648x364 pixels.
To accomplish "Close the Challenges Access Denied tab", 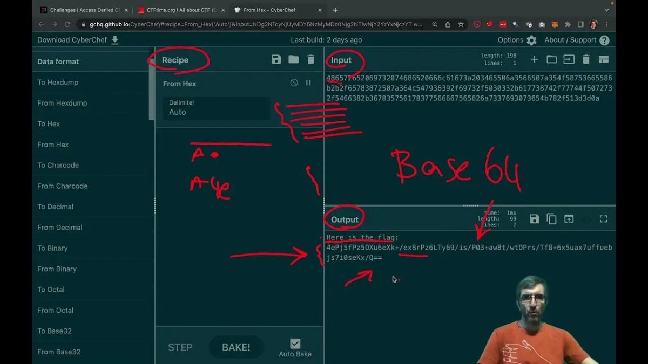I will tap(126, 10).
